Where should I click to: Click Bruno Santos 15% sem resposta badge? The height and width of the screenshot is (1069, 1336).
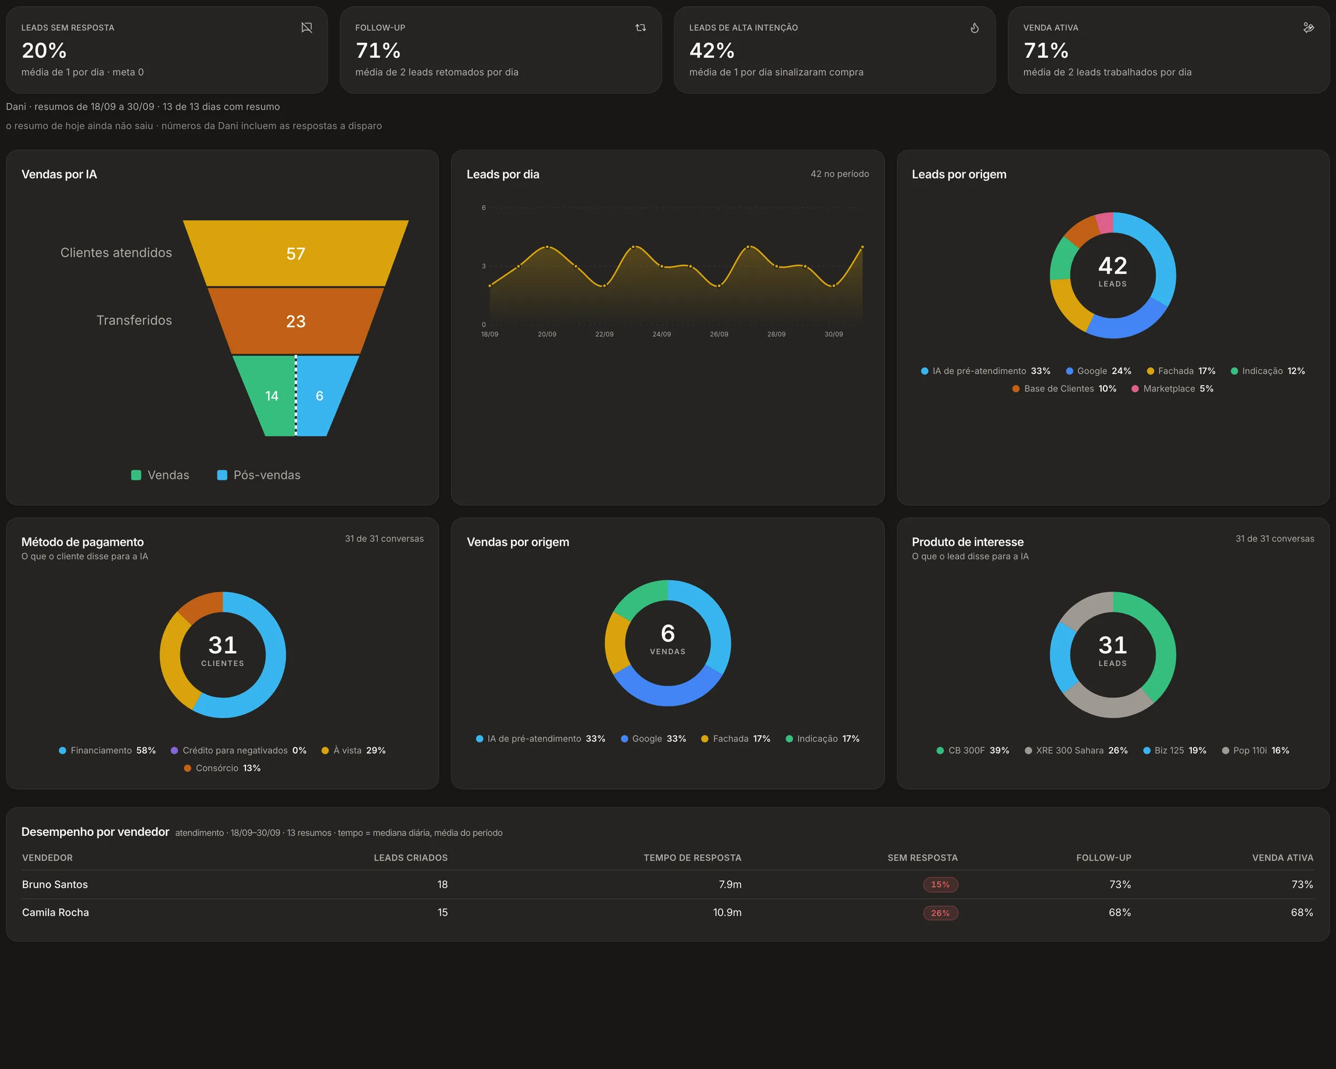941,884
